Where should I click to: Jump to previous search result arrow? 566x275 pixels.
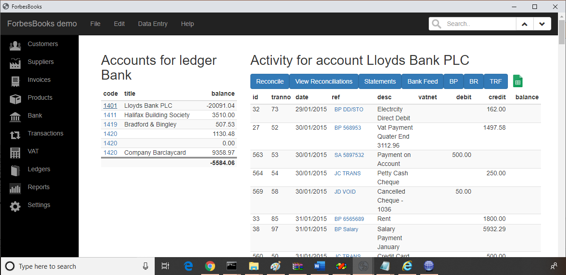coord(525,24)
